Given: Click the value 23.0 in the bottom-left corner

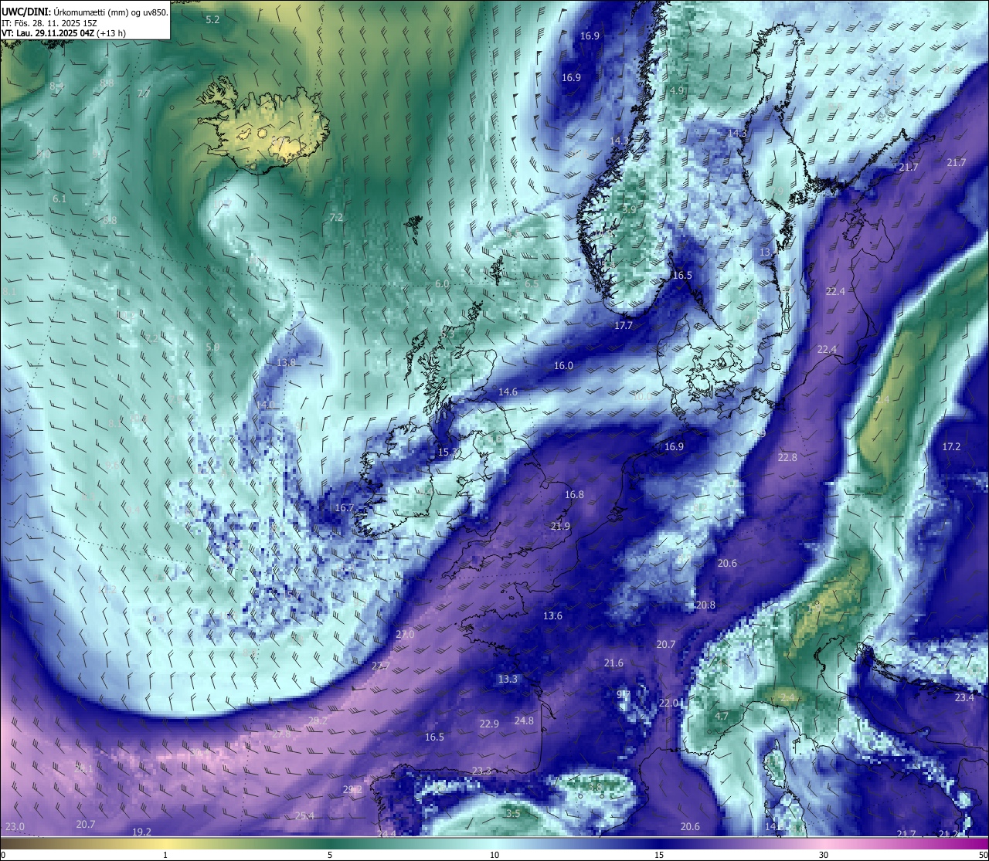Looking at the screenshot, I should point(15,826).
